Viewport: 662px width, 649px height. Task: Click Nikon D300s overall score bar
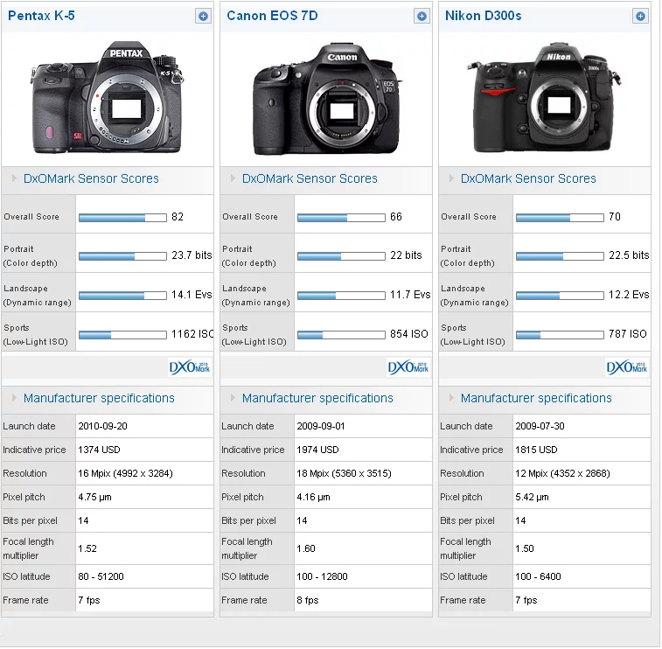[561, 218]
